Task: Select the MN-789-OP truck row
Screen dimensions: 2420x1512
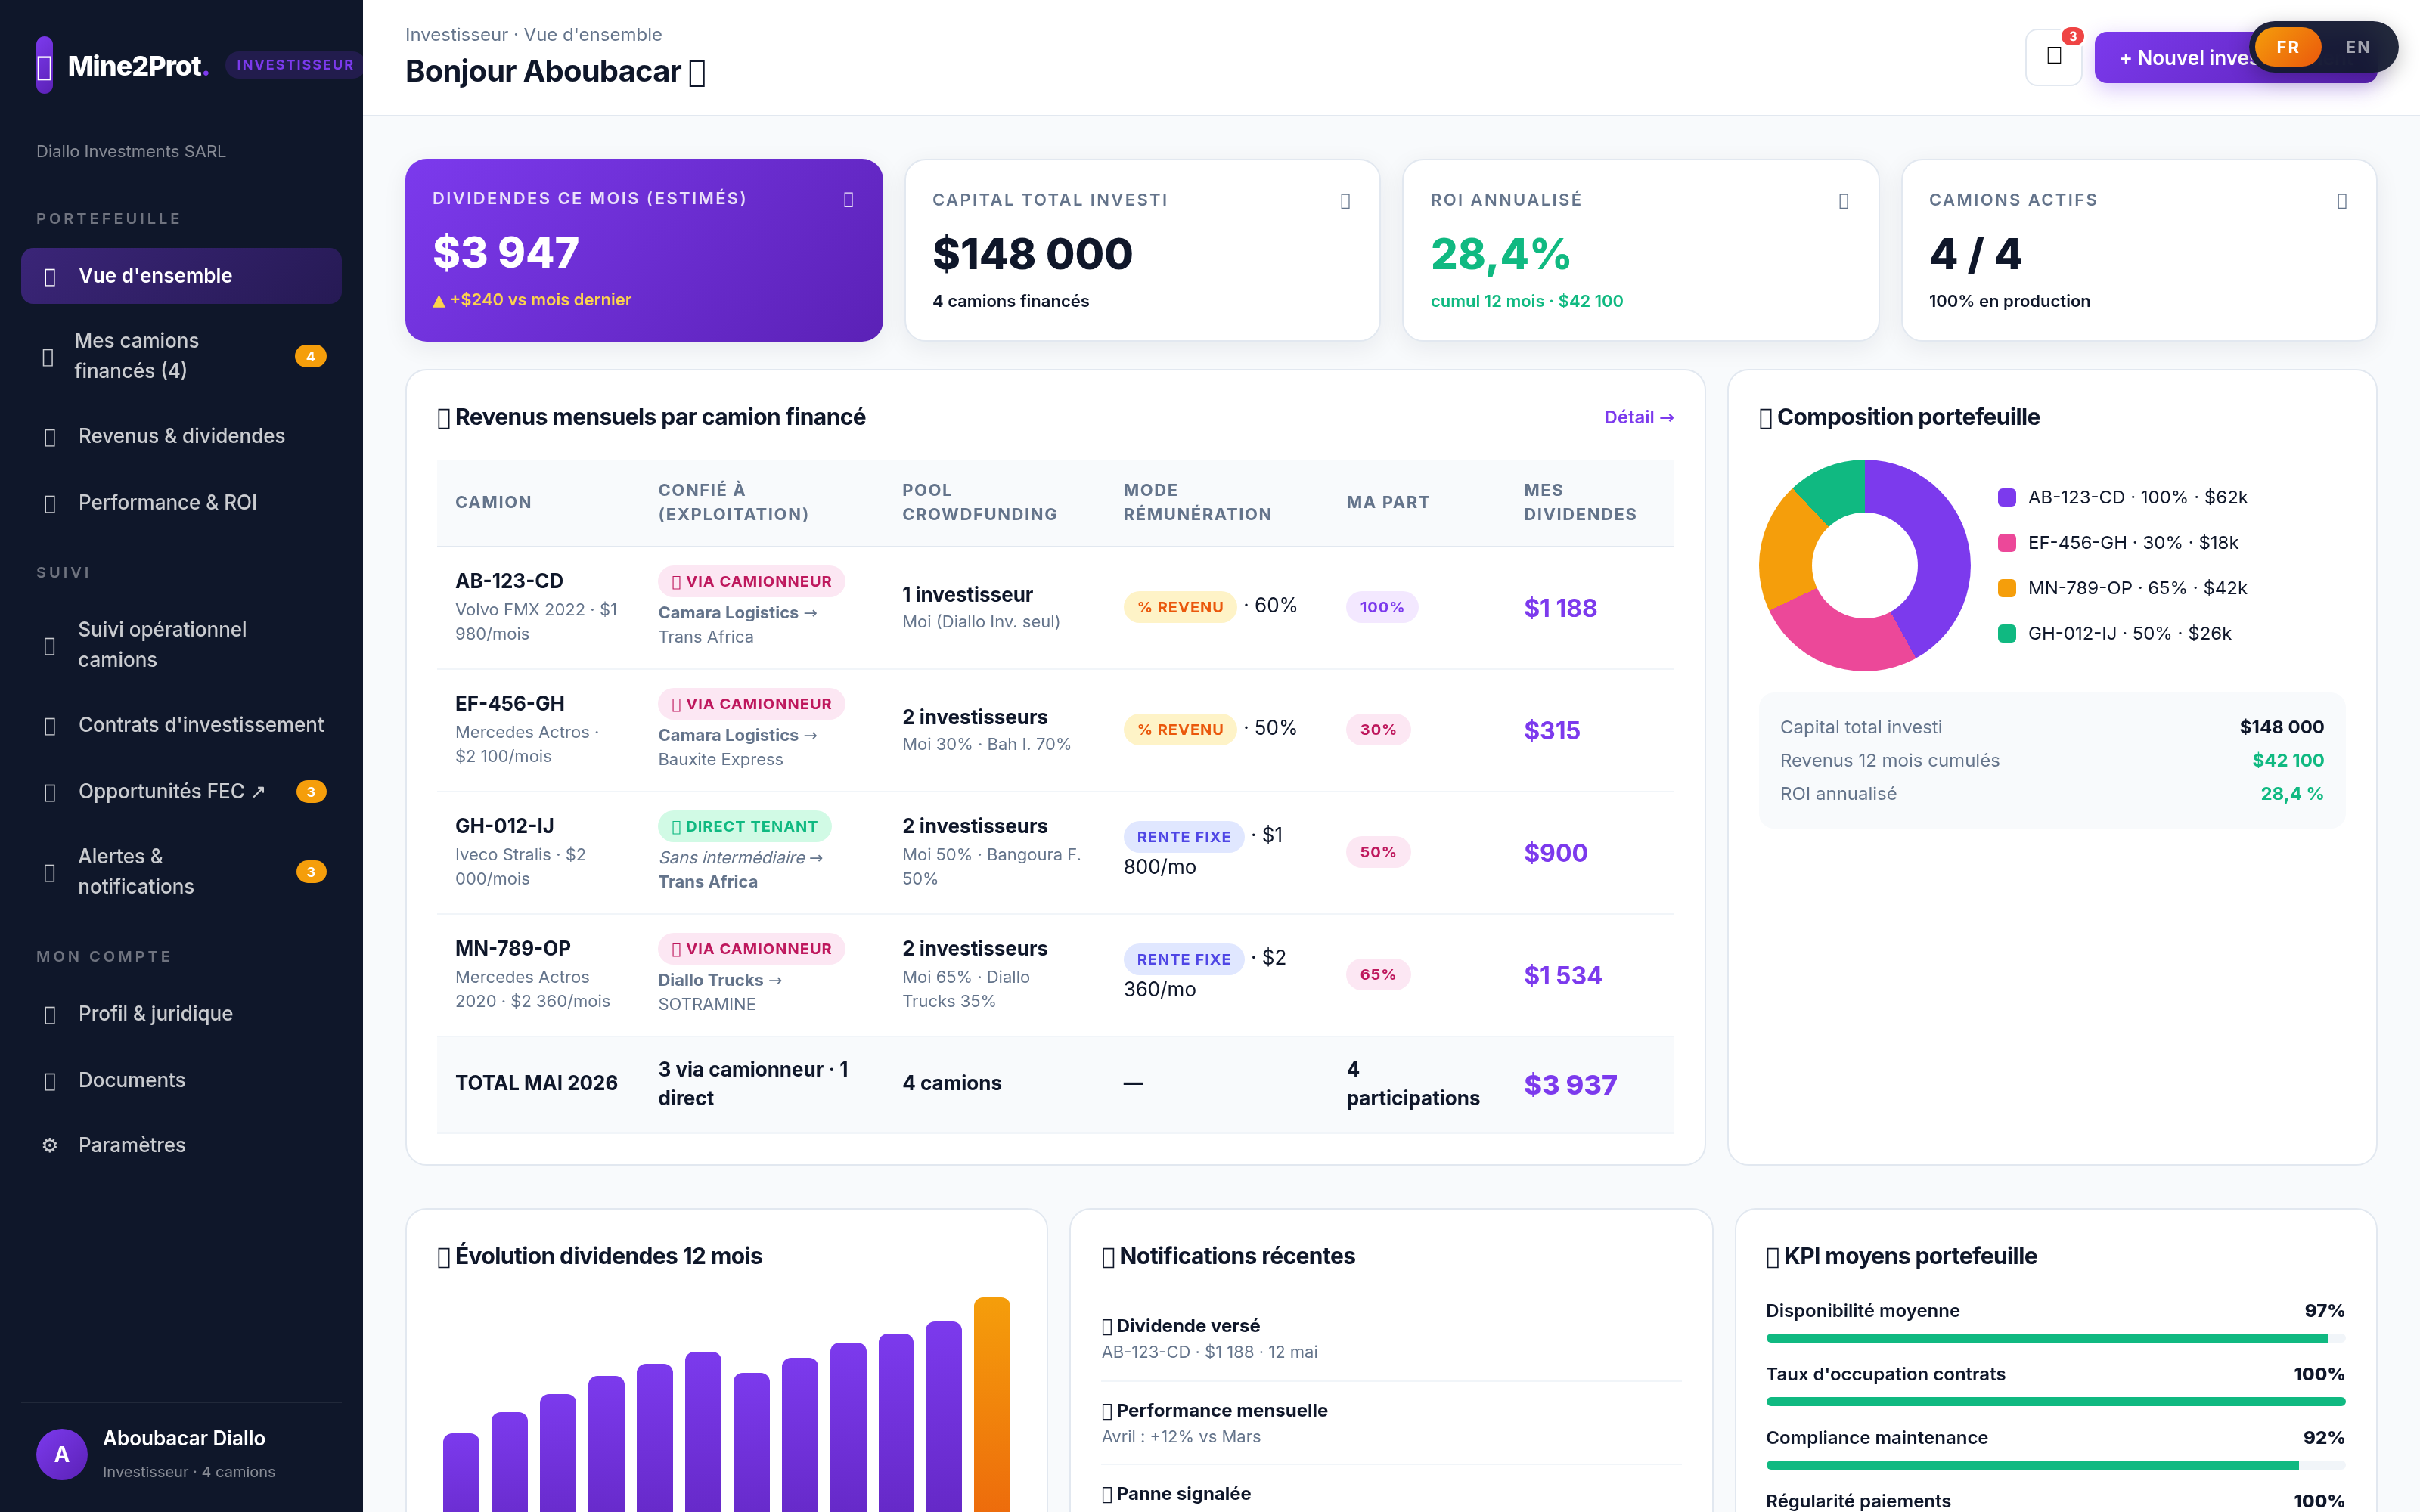Action: (1055, 975)
